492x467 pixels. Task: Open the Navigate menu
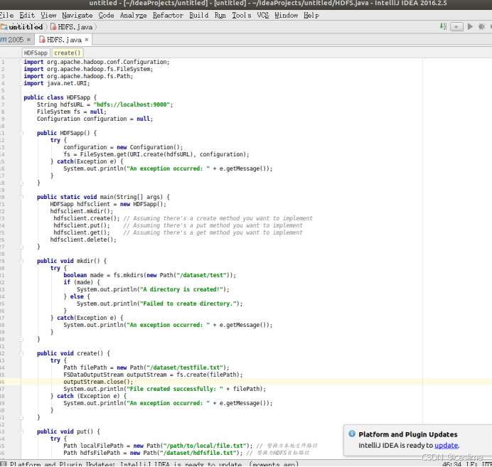pyautogui.click(x=77, y=15)
